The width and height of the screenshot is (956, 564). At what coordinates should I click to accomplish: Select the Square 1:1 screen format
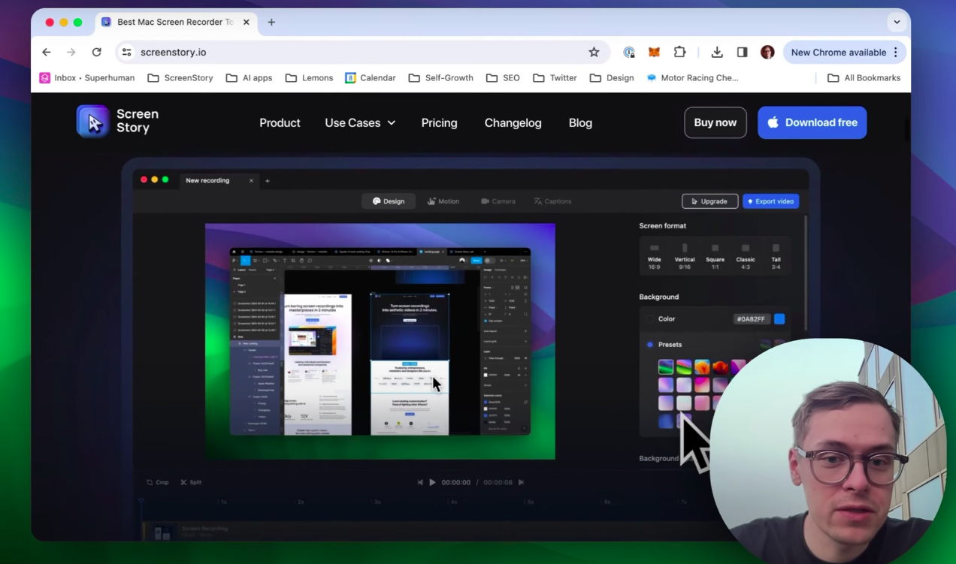715,255
